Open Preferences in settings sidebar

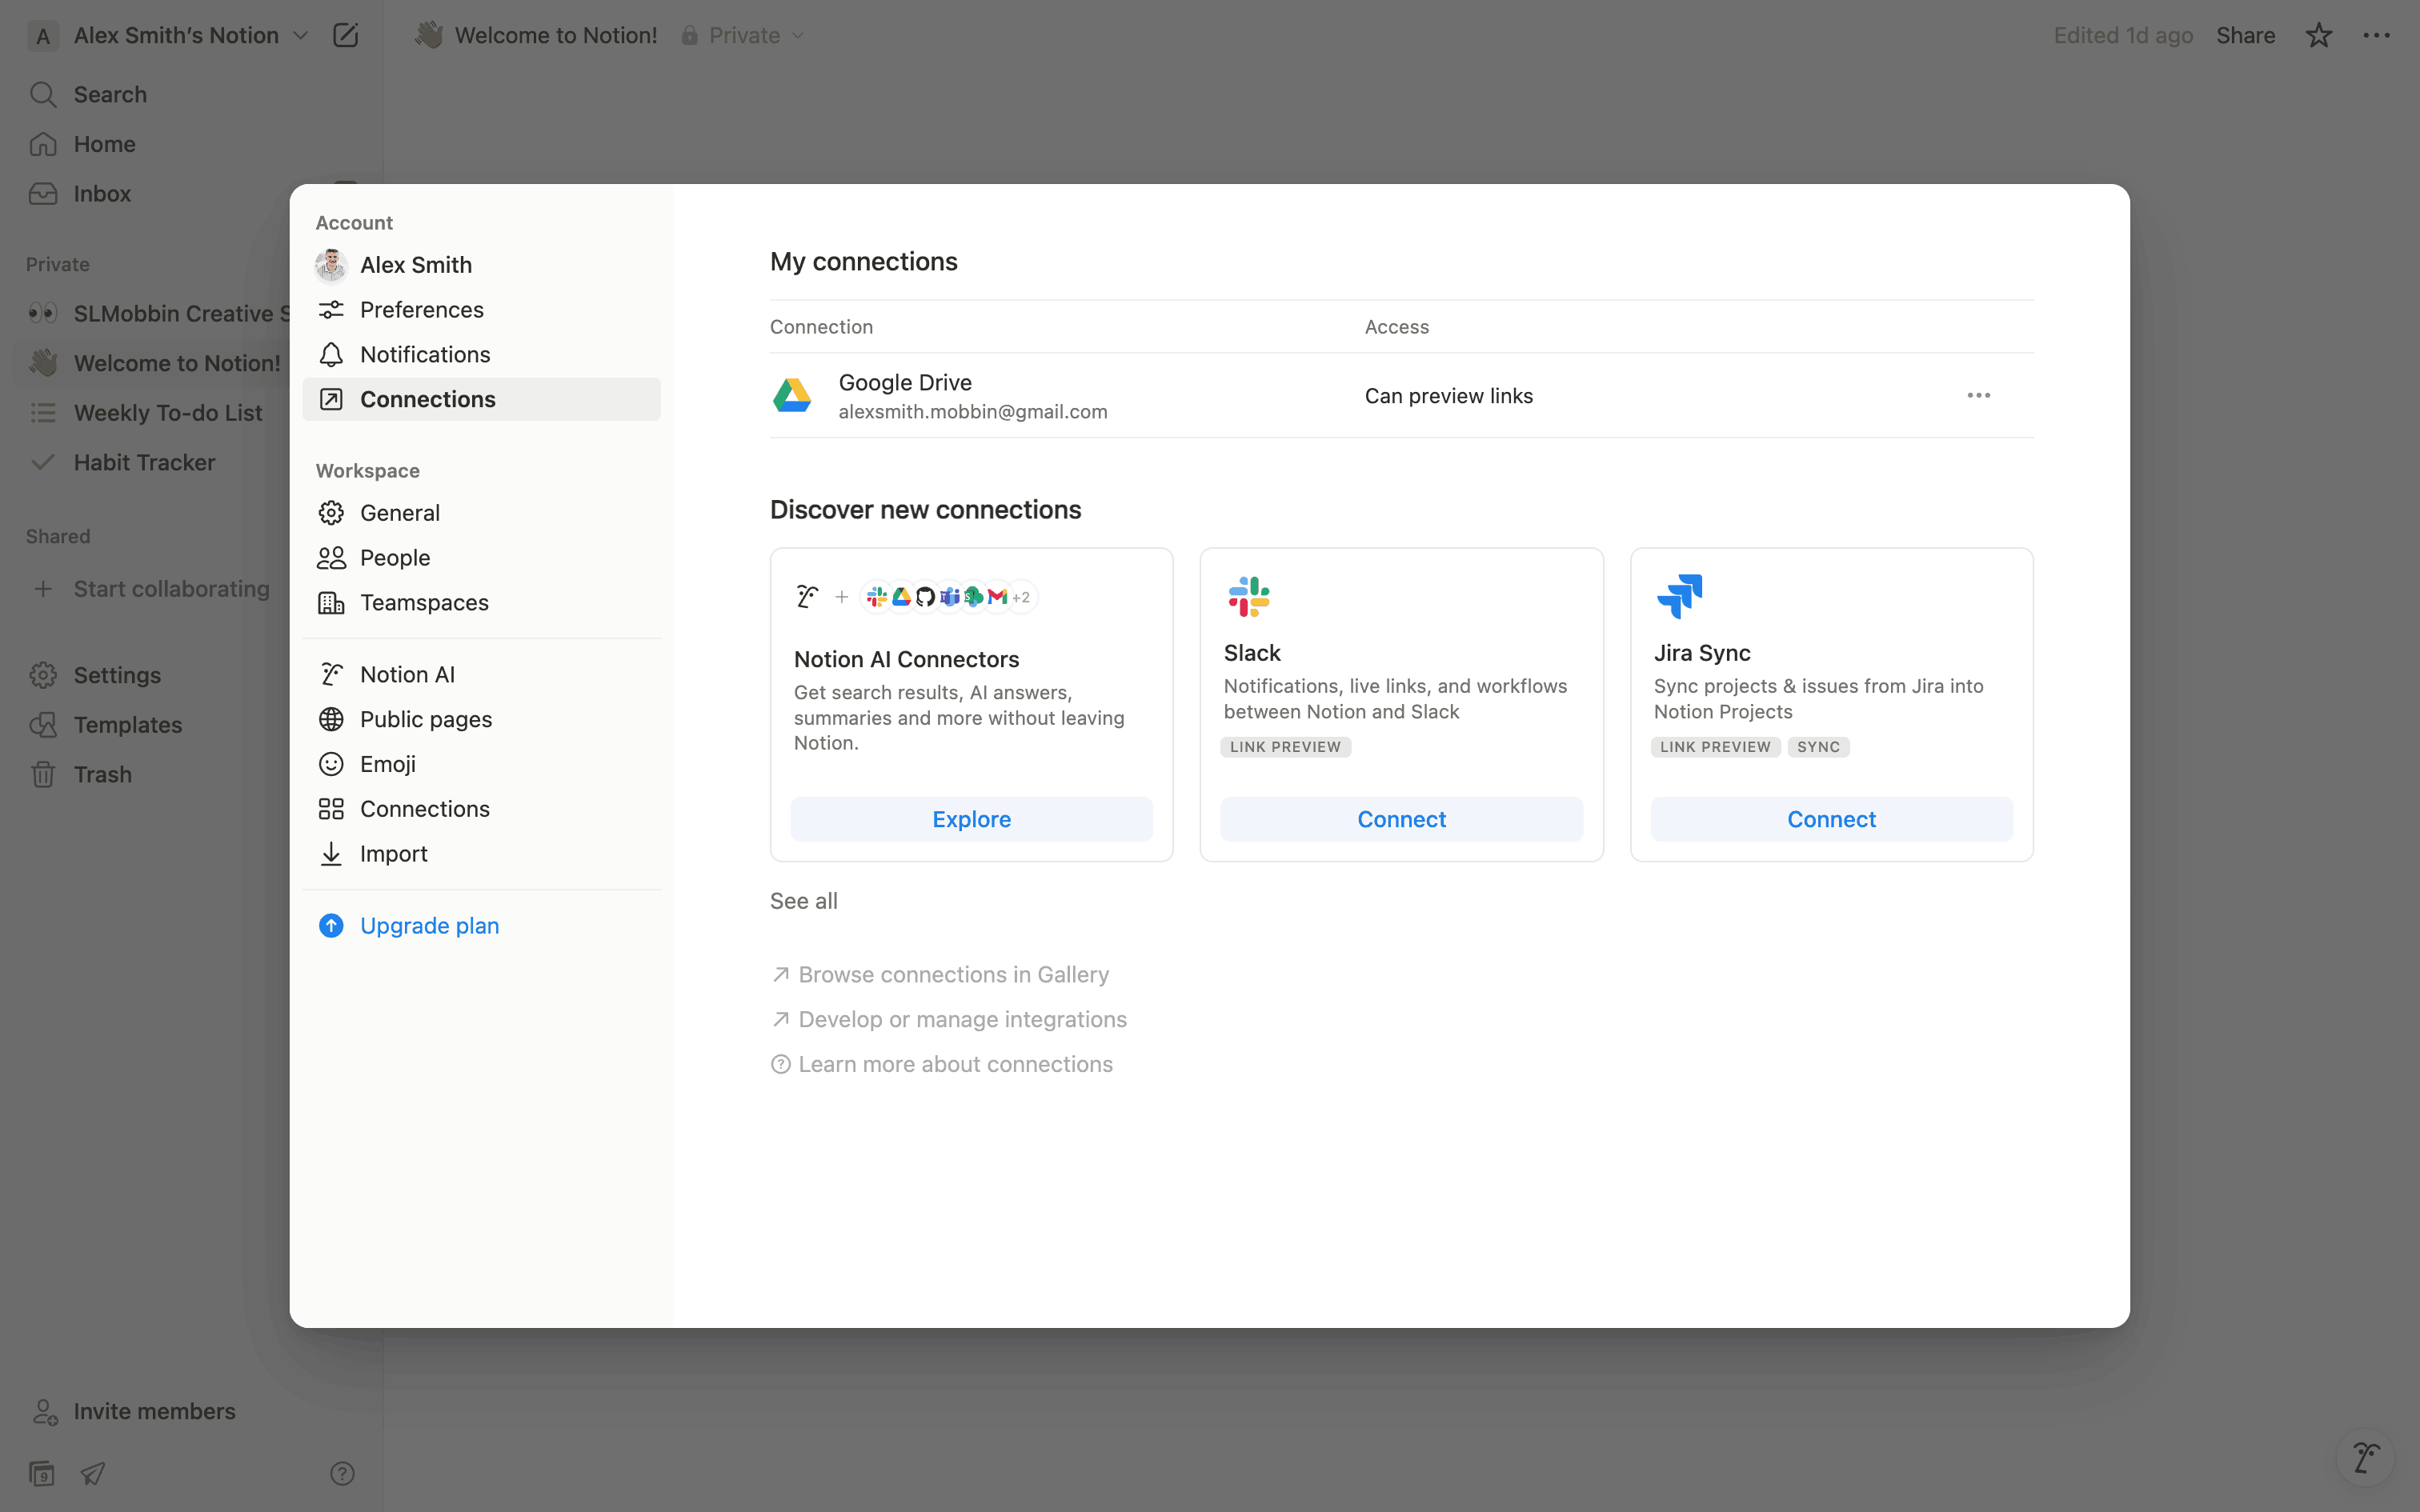pyautogui.click(x=421, y=310)
